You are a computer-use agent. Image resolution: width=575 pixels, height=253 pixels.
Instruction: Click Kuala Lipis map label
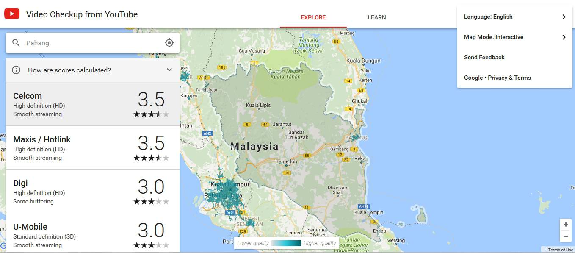[259, 105]
